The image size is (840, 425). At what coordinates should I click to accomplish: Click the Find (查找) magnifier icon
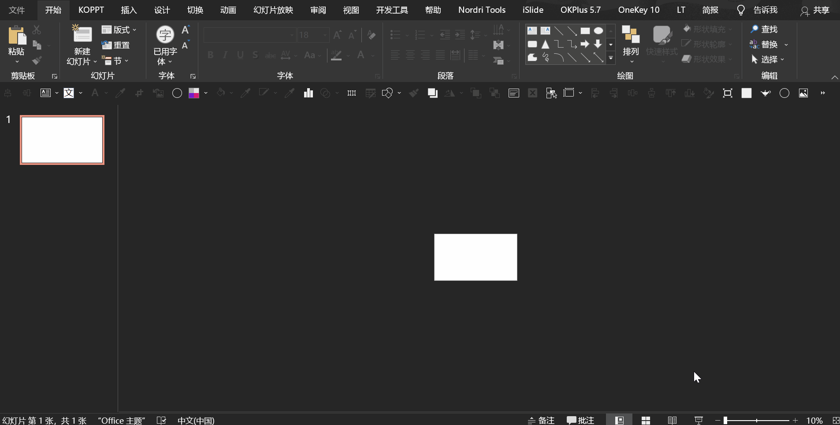coord(755,29)
